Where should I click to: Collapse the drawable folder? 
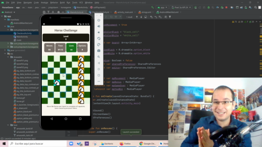click(8, 57)
